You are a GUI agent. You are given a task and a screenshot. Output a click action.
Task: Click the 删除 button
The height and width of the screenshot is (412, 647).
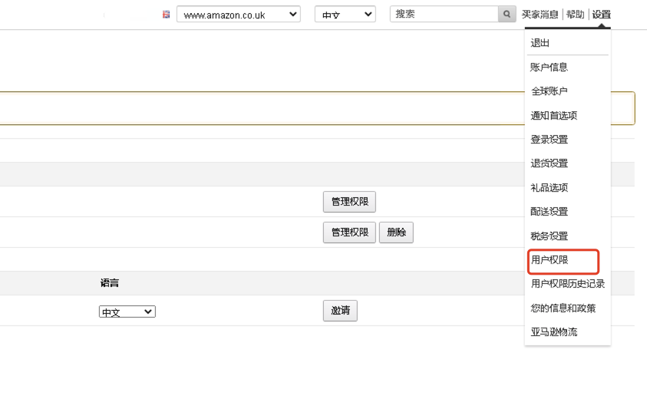[x=396, y=232]
